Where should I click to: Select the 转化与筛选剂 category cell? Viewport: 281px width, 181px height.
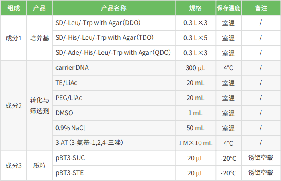pyautogui.click(x=39, y=106)
